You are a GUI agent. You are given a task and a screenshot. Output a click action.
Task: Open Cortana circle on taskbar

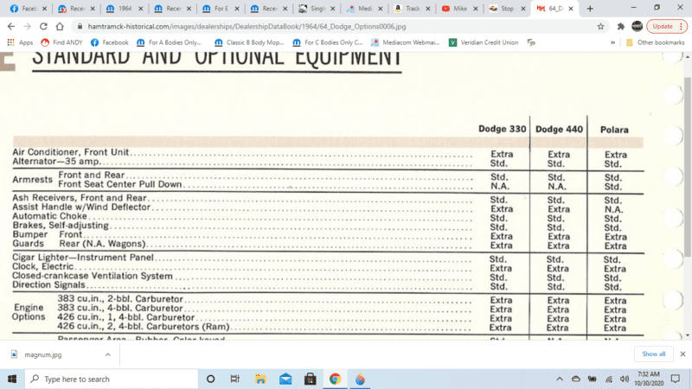pos(210,379)
